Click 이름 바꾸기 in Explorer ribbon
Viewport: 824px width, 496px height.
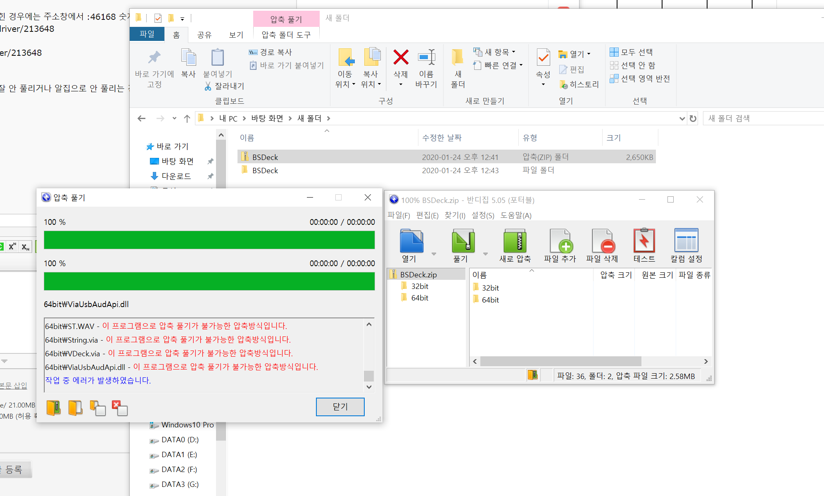(x=426, y=68)
